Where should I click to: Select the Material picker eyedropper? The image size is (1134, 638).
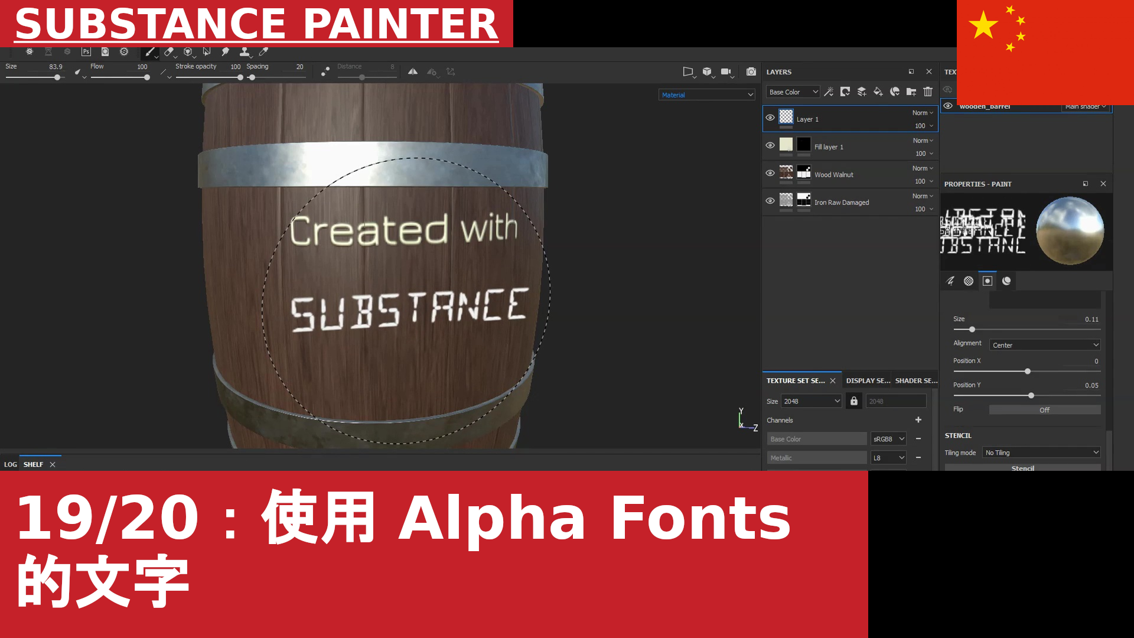pos(263,52)
